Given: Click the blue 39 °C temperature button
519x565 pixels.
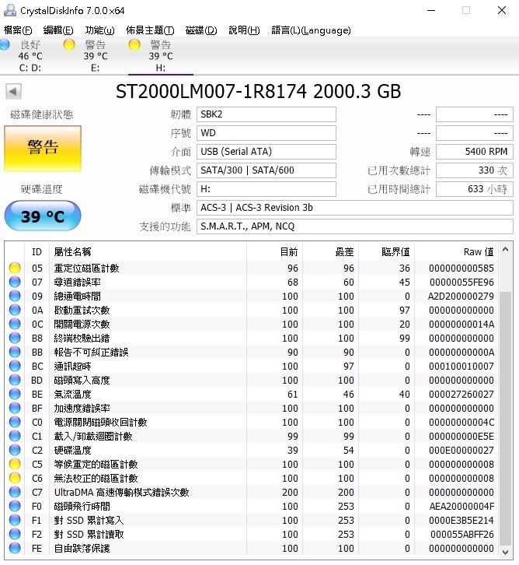Looking at the screenshot, I should point(43,216).
